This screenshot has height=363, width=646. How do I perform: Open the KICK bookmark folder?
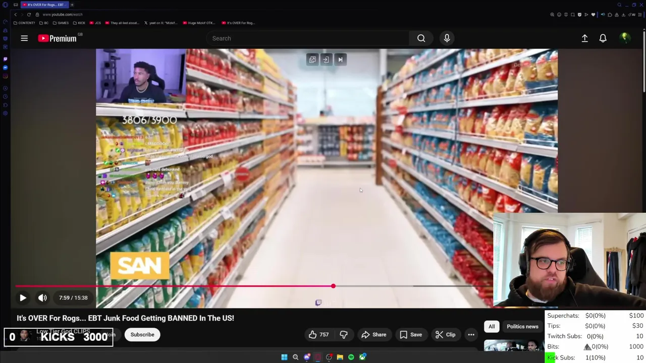pyautogui.click(x=79, y=23)
